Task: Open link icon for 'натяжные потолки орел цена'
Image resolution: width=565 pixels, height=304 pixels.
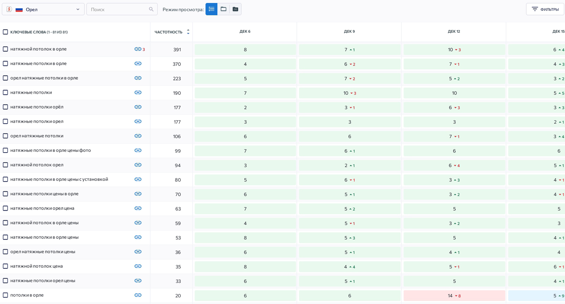Action: coord(138,208)
